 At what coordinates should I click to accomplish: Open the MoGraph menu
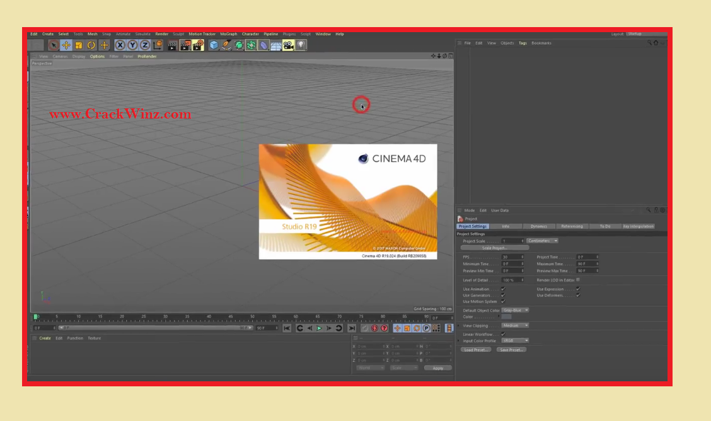[x=229, y=34]
